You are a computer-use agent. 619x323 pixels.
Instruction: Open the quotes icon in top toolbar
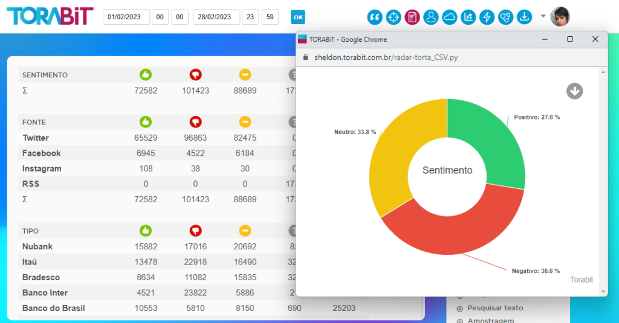tap(375, 17)
